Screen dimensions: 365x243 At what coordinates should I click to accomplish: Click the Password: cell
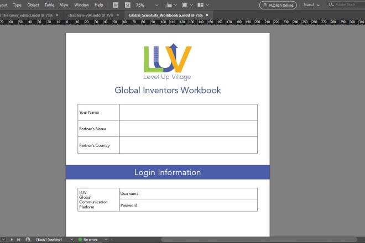(189, 205)
